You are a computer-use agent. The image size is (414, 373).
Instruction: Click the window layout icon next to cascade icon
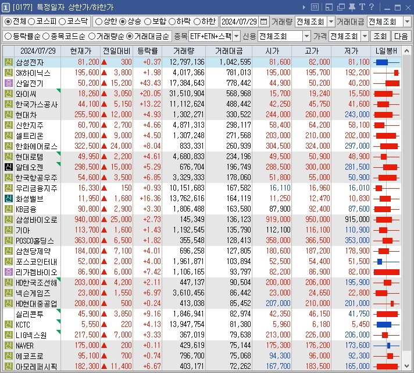329,7
